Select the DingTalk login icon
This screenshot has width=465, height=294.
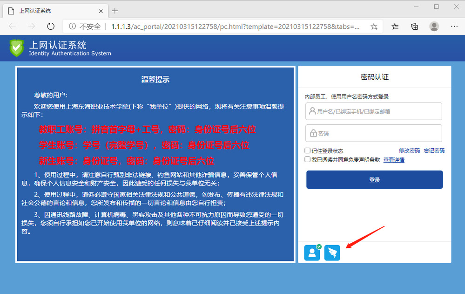(x=332, y=253)
